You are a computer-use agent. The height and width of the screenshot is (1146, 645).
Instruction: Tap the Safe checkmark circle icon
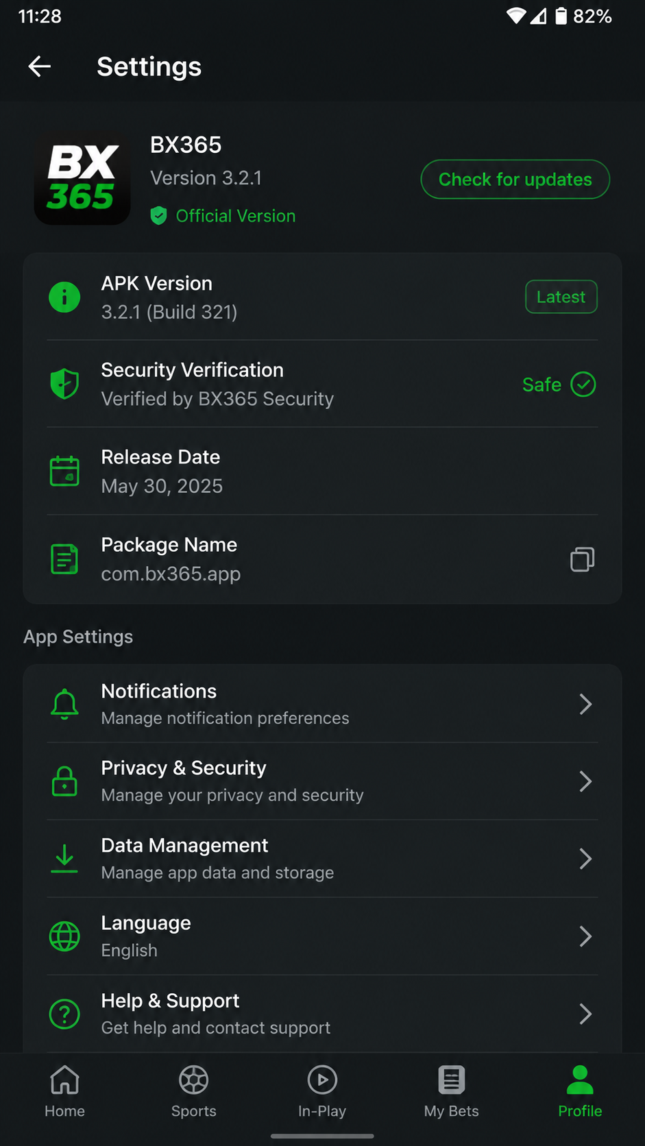point(583,385)
